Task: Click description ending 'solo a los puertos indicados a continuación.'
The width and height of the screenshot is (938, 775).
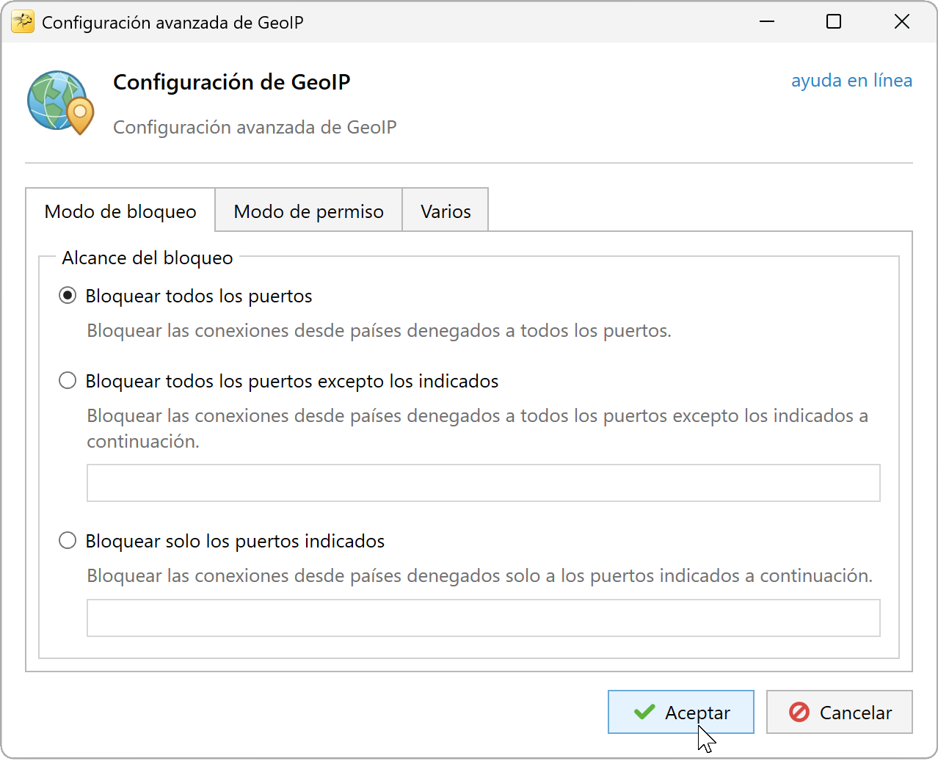Action: pyautogui.click(x=480, y=576)
